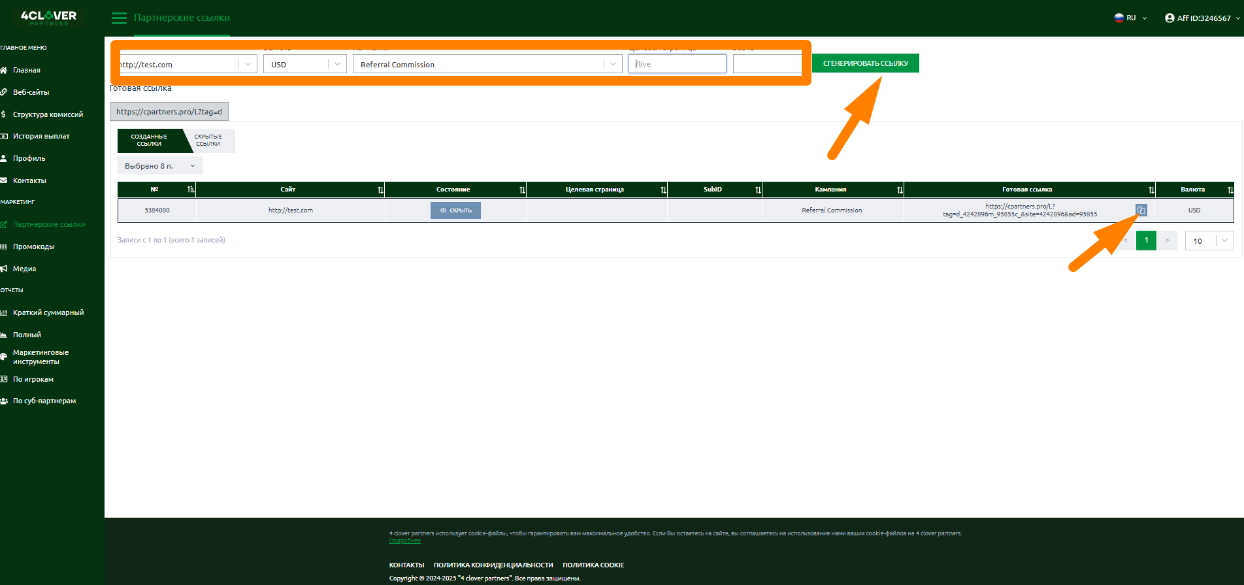
Task: Open История выплат menu item
Action: [x=41, y=136]
